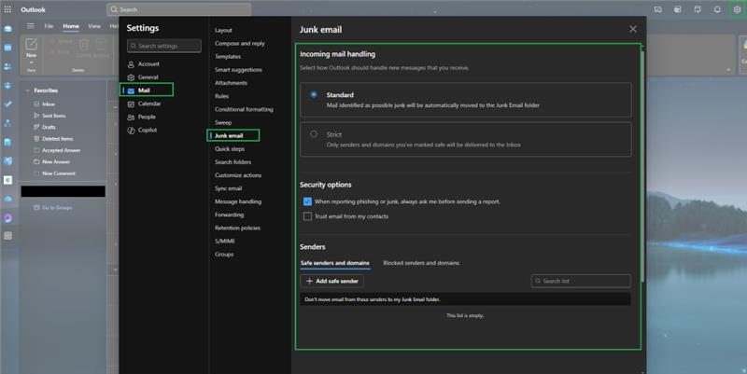747x374 pixels.
Task: Uncheck always ask before sending report
Action: tap(308, 201)
